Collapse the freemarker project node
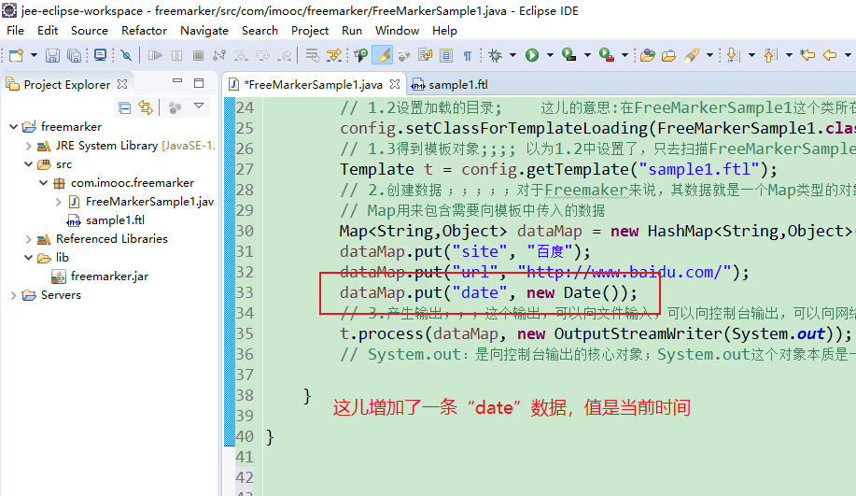The width and height of the screenshot is (856, 496). [14, 127]
